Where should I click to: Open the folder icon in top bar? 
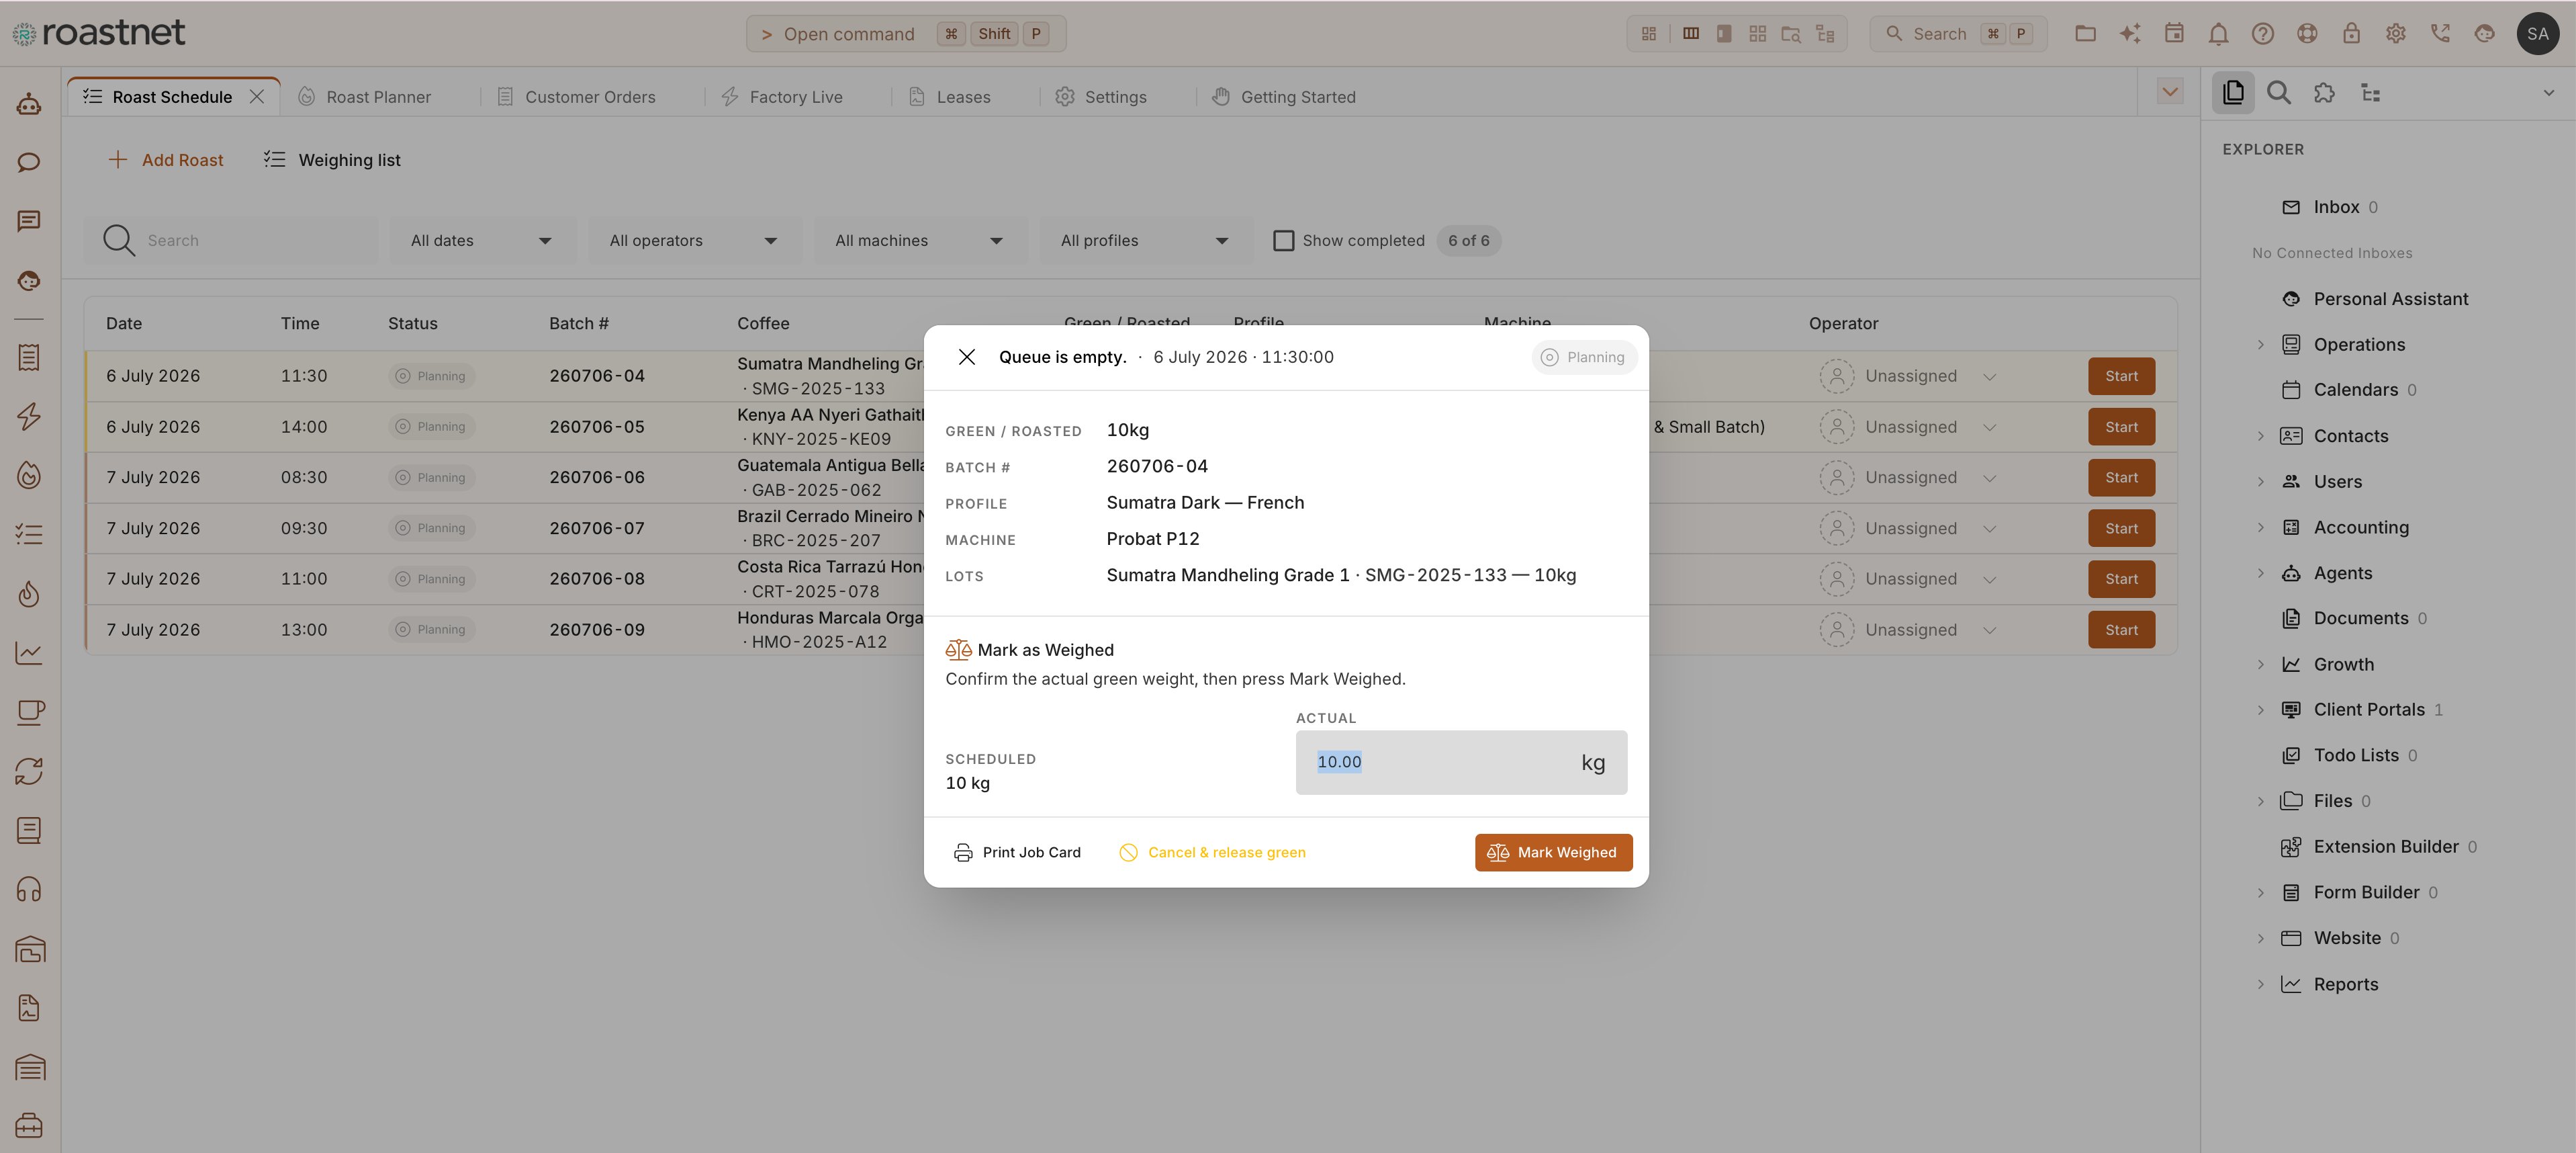coord(2085,33)
